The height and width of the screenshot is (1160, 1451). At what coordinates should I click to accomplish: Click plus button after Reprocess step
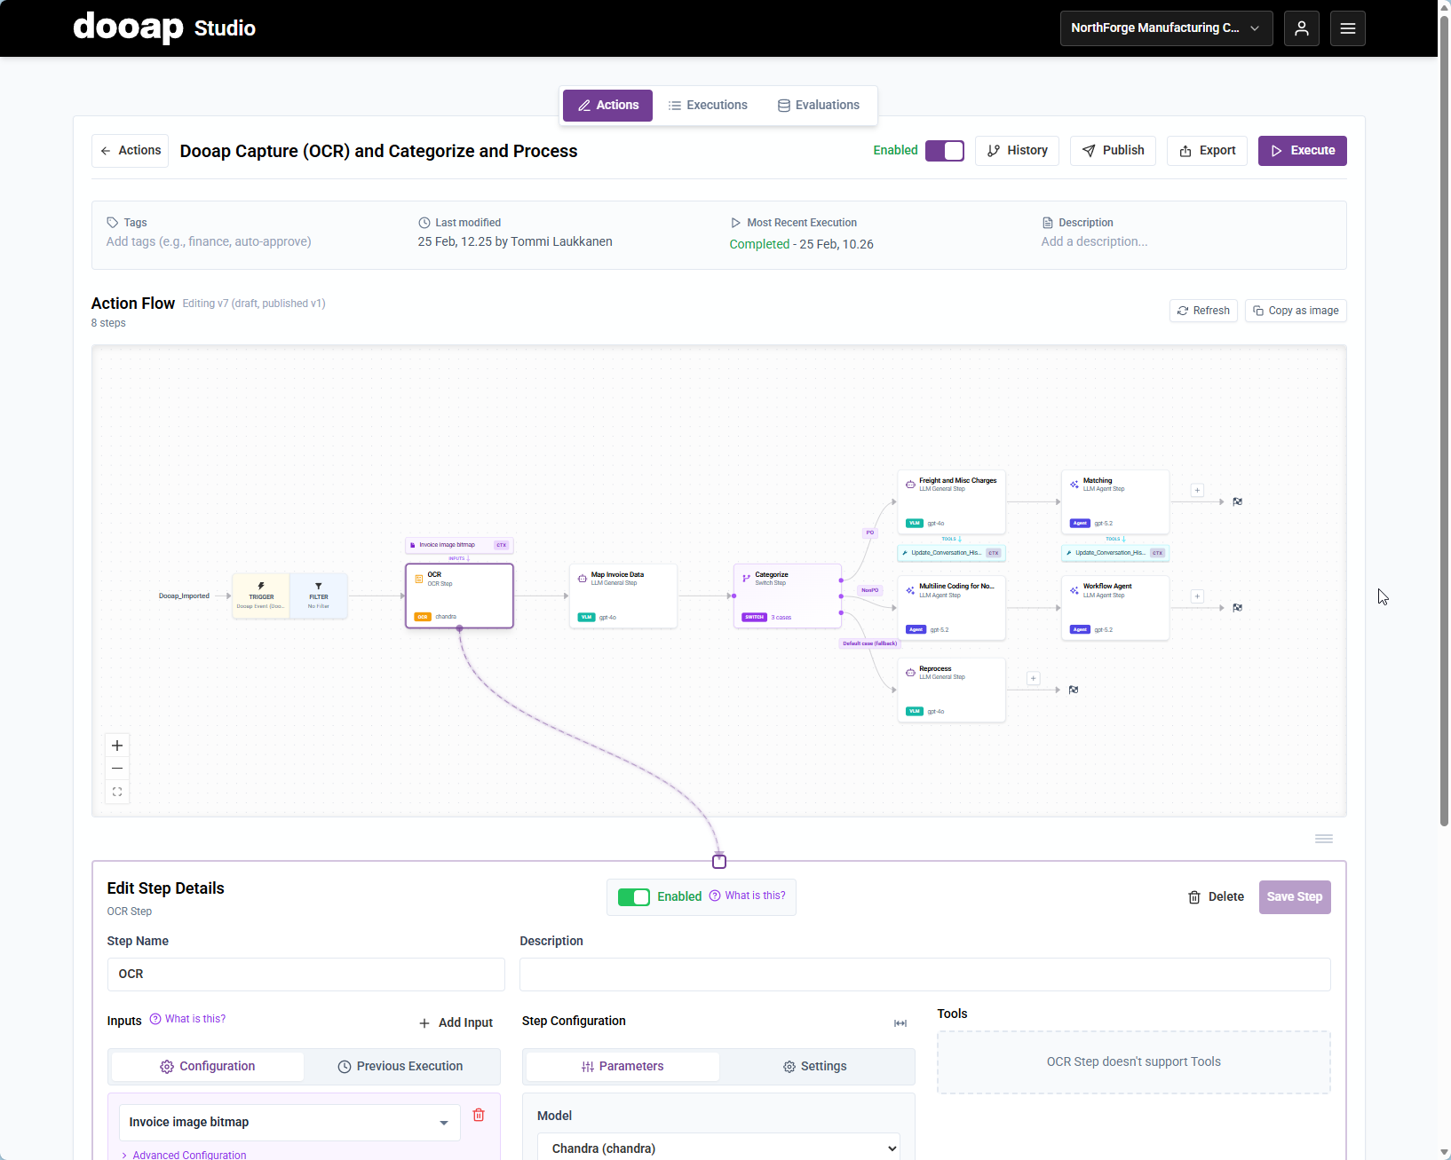click(1033, 679)
